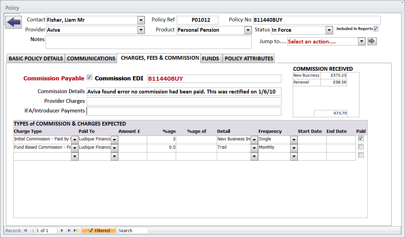The height and width of the screenshot is (238, 405).
Task: Open Frequency dropdown showing Monthly
Action: click(294, 148)
